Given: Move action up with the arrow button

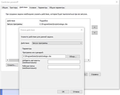Looking at the screenshot, I should [x=95, y=27].
